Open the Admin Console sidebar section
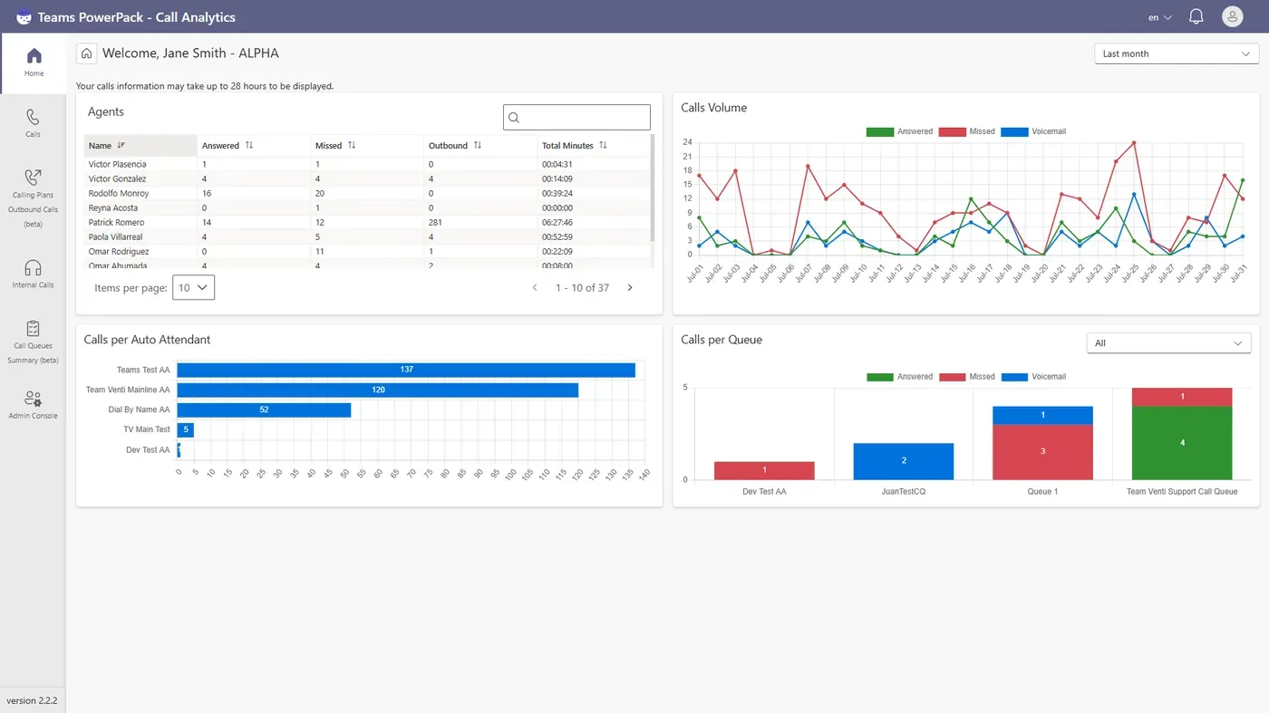The image size is (1269, 713). [x=34, y=404]
